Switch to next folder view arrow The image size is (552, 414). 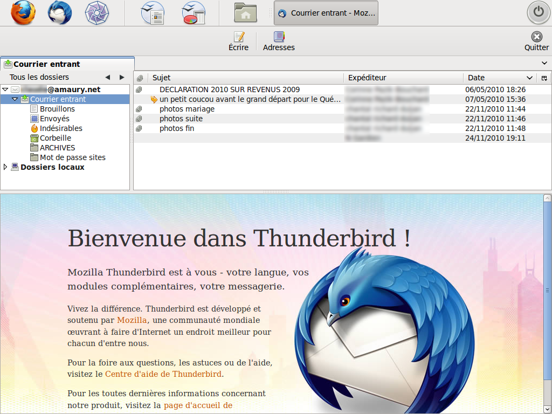click(x=122, y=77)
